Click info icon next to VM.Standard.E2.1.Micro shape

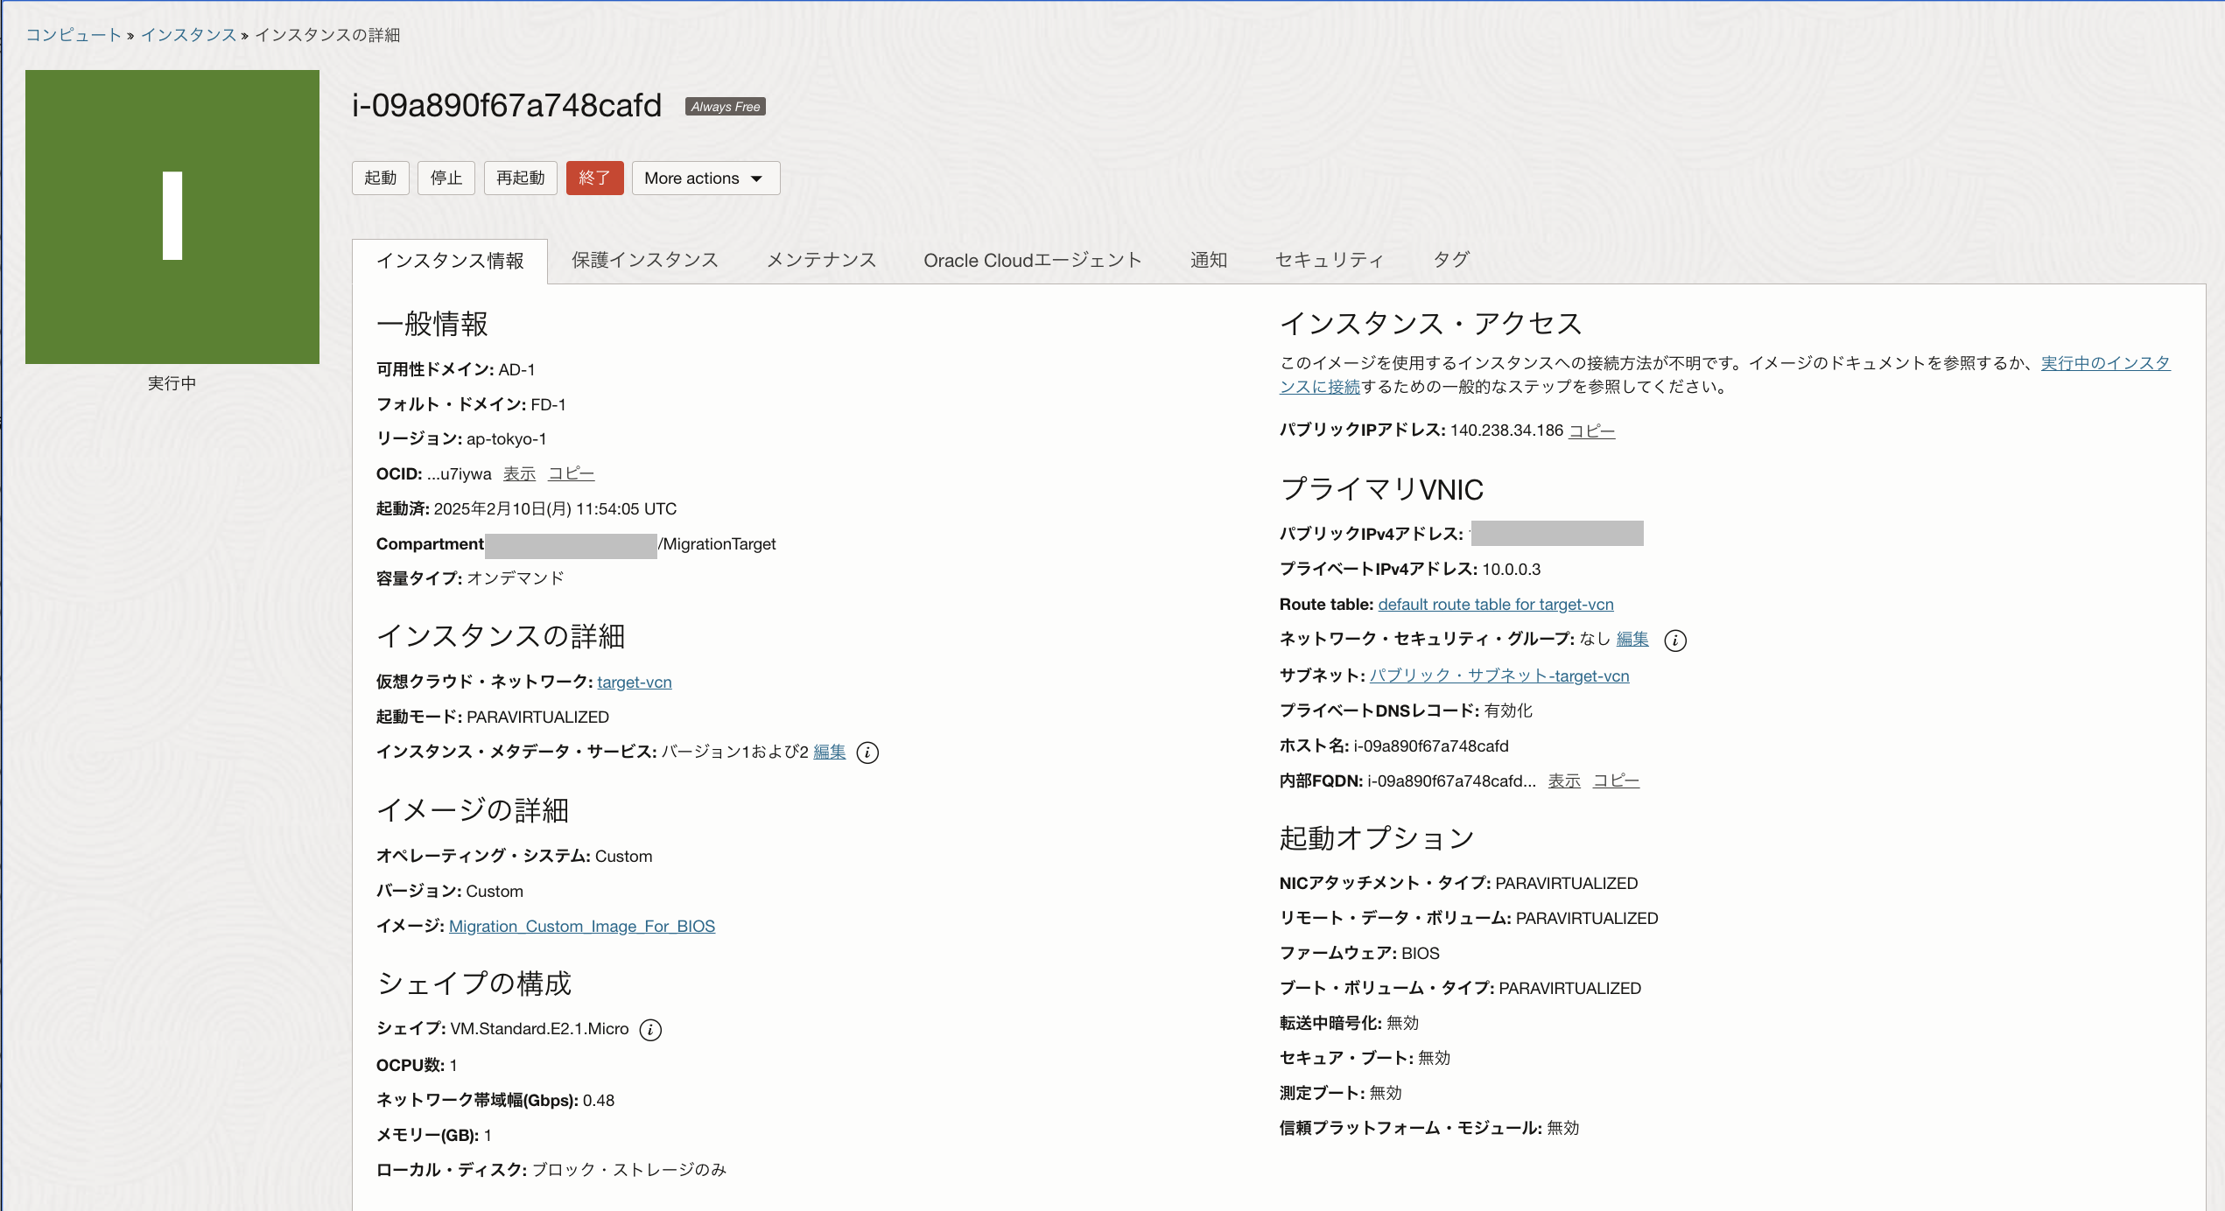pyautogui.click(x=650, y=1030)
